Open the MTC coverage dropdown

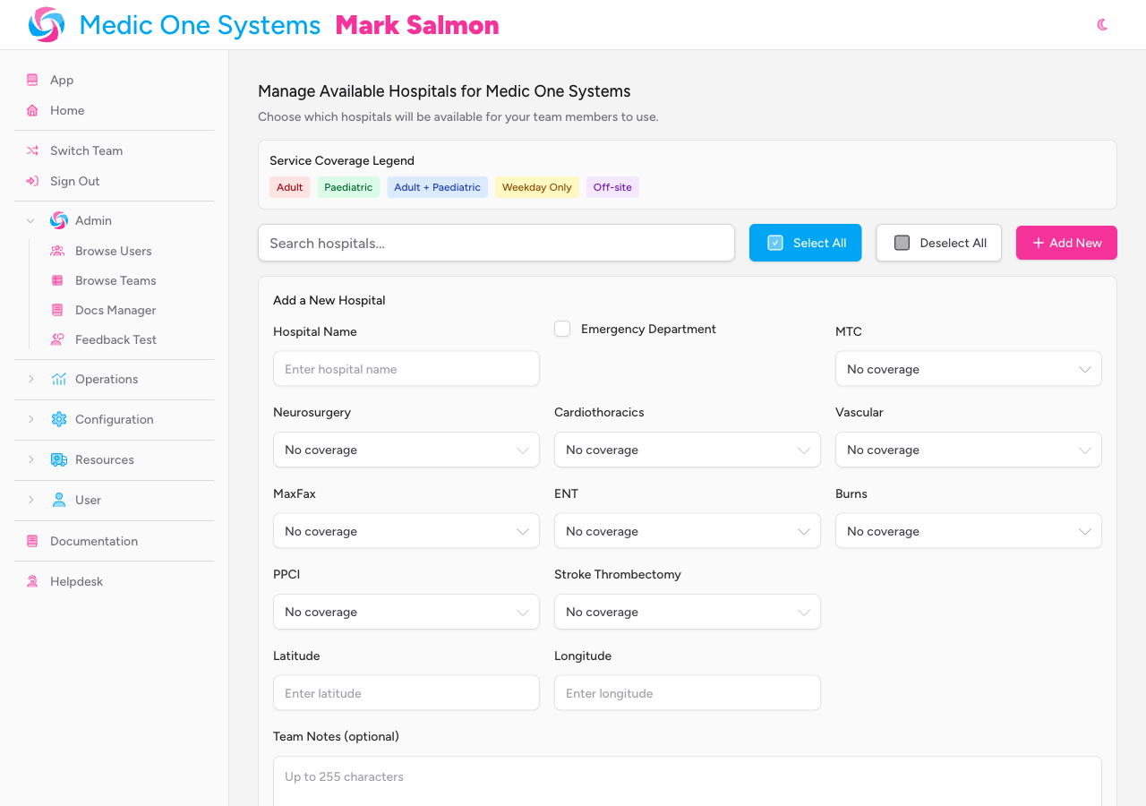tap(968, 368)
